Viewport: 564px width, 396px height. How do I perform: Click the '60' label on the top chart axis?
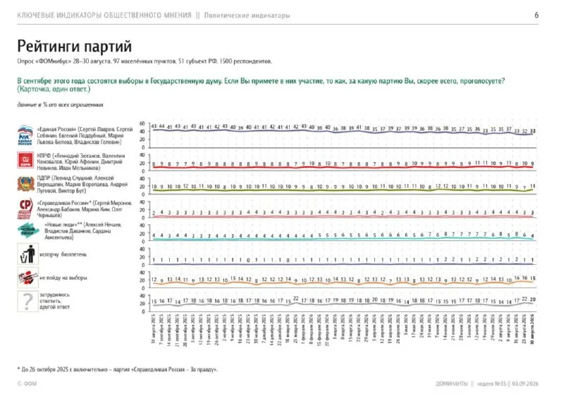coord(142,123)
